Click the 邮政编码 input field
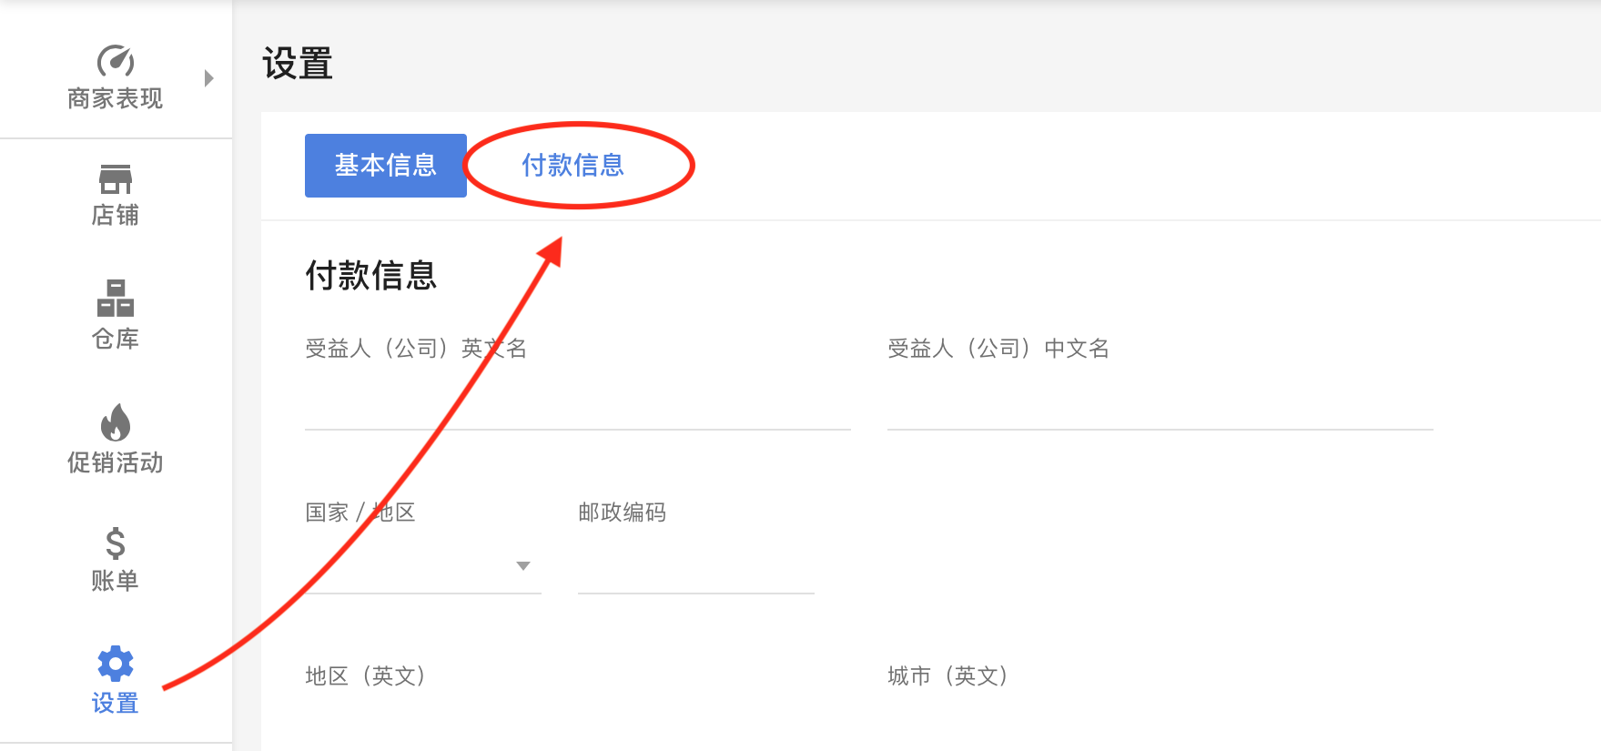The height and width of the screenshot is (751, 1601). click(x=695, y=573)
